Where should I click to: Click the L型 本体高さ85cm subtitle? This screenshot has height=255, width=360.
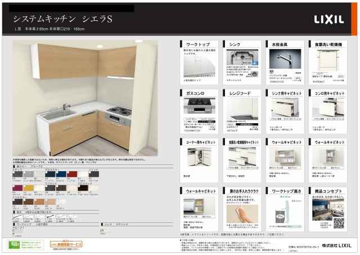[x=49, y=29]
